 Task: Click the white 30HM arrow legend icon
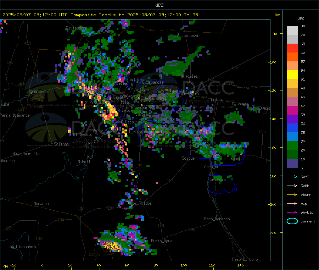tap(292, 186)
